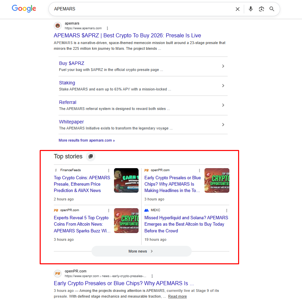Expand the Buy $APRZ chevron
The height and width of the screenshot is (305, 302).
[x=223, y=66]
